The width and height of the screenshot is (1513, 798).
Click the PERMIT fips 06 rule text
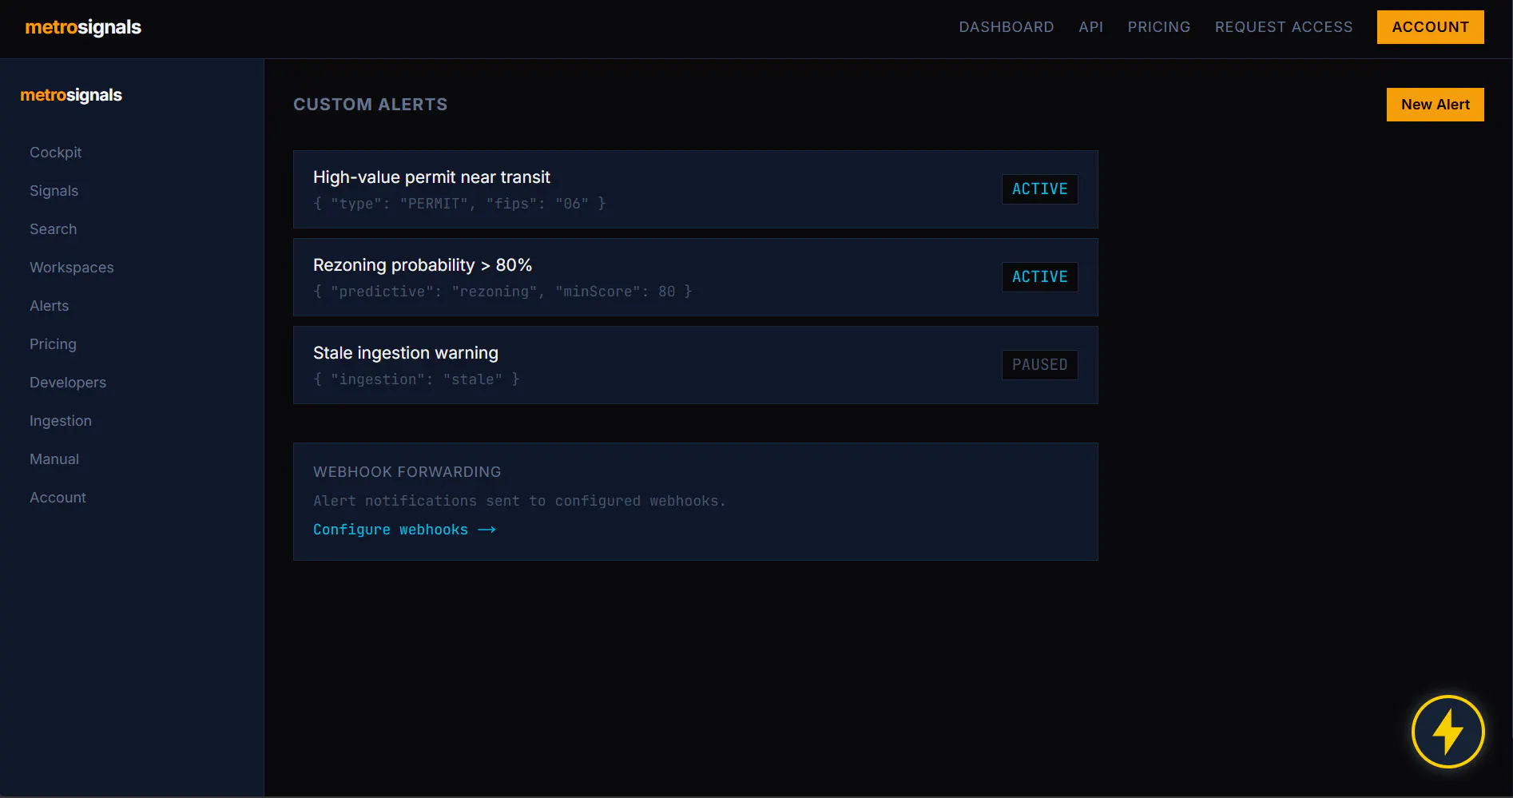(459, 204)
